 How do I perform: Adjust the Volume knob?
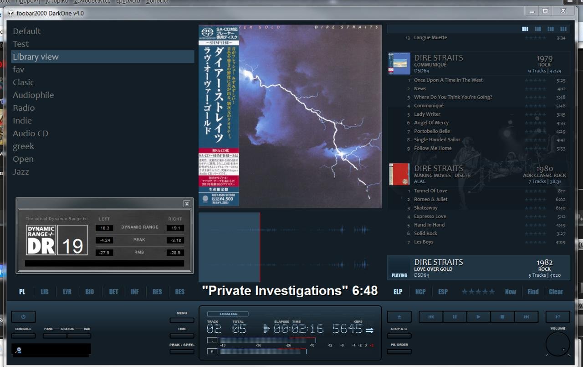[557, 344]
